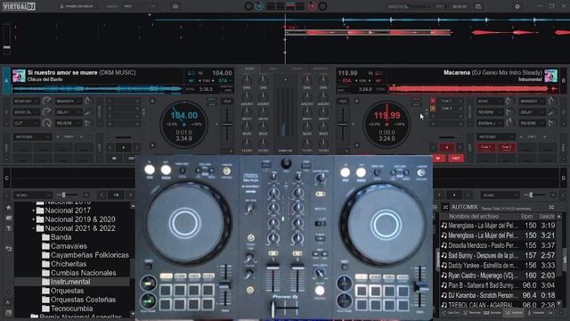Switch to VIDEO mixer tab
This screenshot has width=570, height=321.
tap(273, 69)
